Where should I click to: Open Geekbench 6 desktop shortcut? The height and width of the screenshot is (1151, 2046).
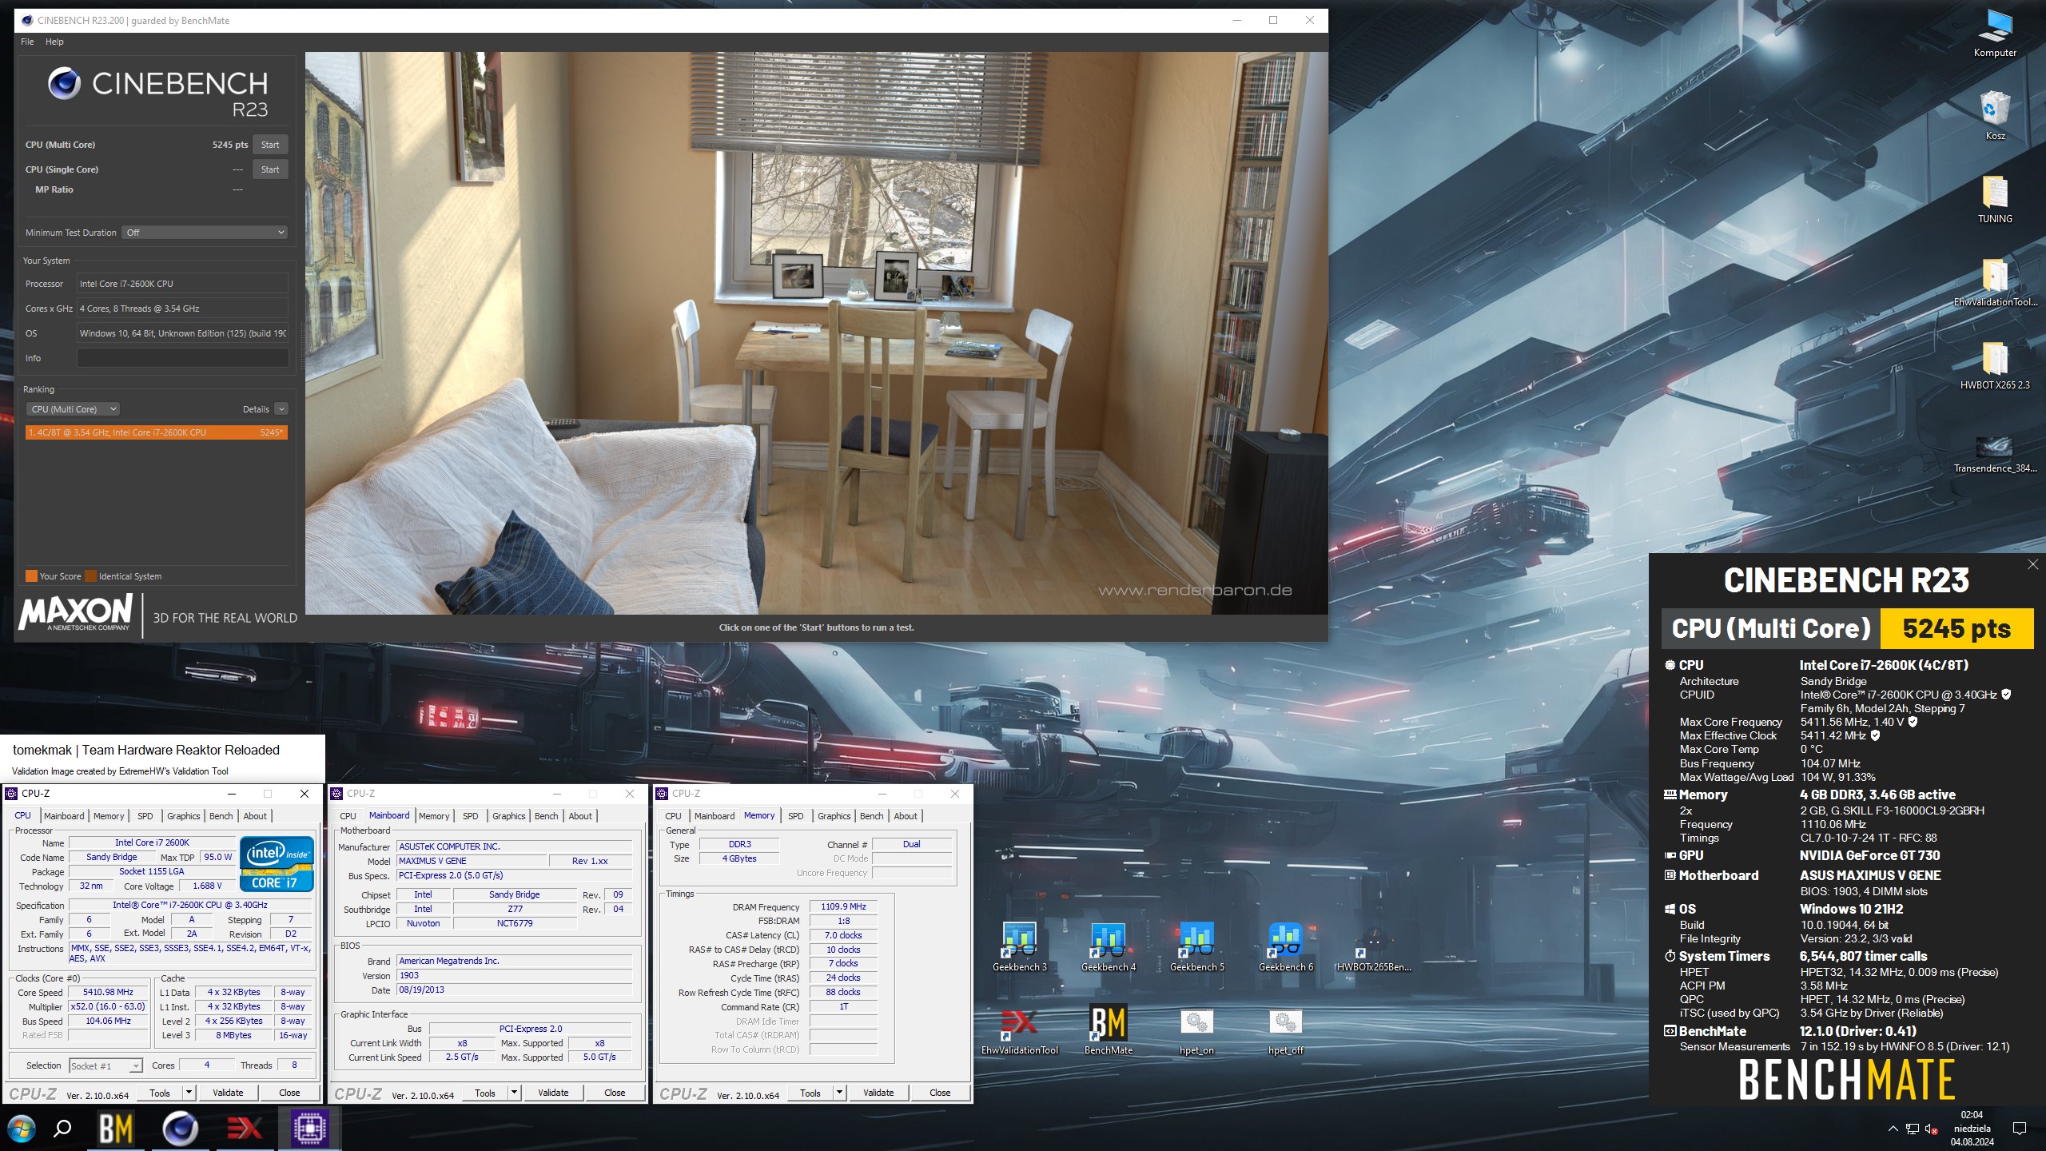point(1285,947)
